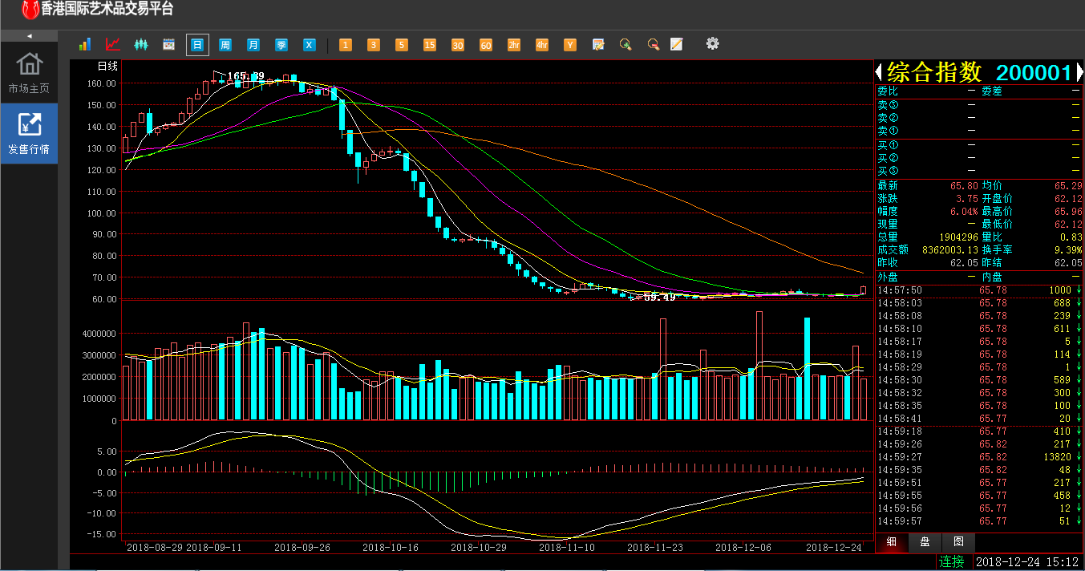This screenshot has height=571, width=1085.
Task: Zoom in on the chart
Action: tap(625, 45)
